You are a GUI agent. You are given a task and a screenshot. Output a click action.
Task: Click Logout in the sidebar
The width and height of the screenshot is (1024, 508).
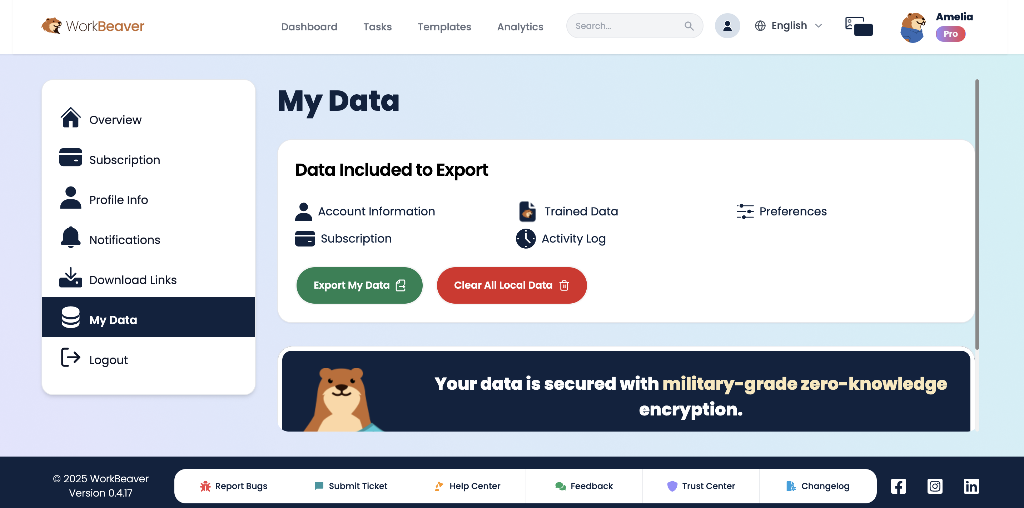click(108, 359)
